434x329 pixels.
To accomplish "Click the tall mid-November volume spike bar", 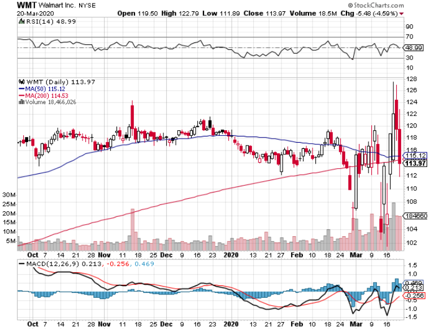I will tap(132, 230).
